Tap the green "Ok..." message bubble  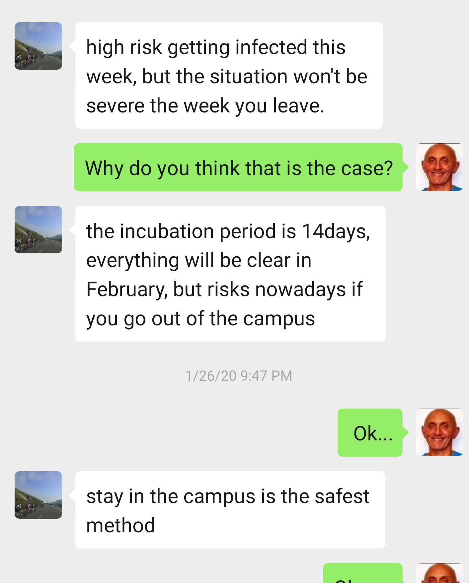pyautogui.click(x=370, y=433)
